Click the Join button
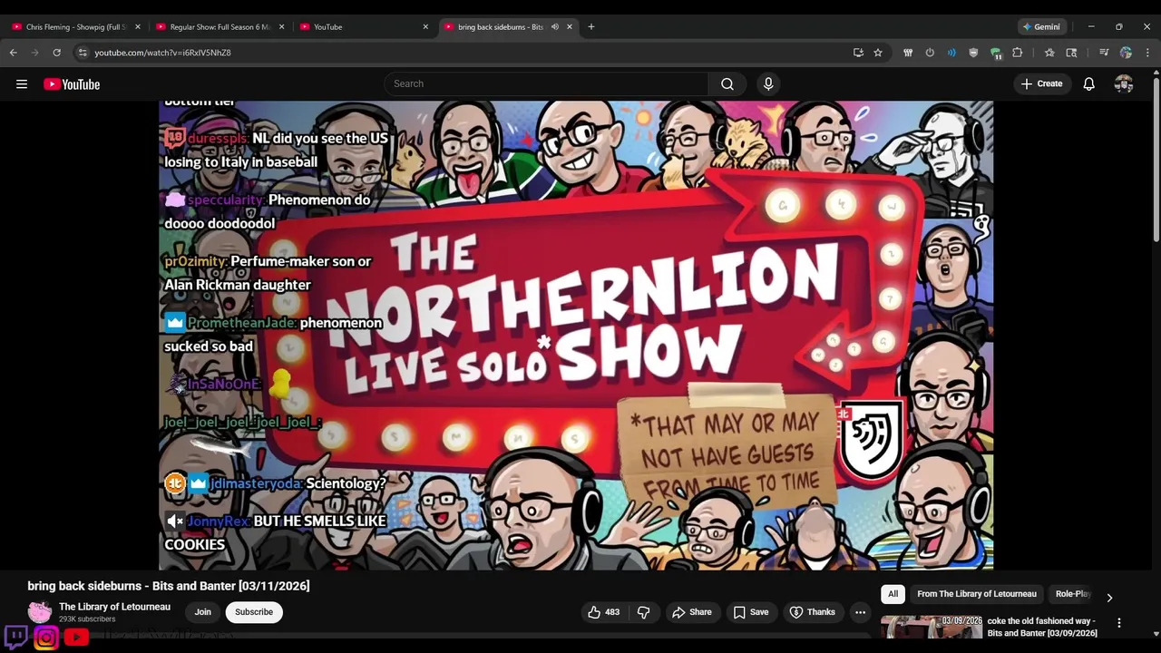The image size is (1161, 653). pos(203,612)
